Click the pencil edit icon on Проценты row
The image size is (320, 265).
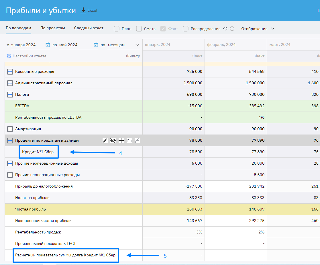pyautogui.click(x=105, y=141)
